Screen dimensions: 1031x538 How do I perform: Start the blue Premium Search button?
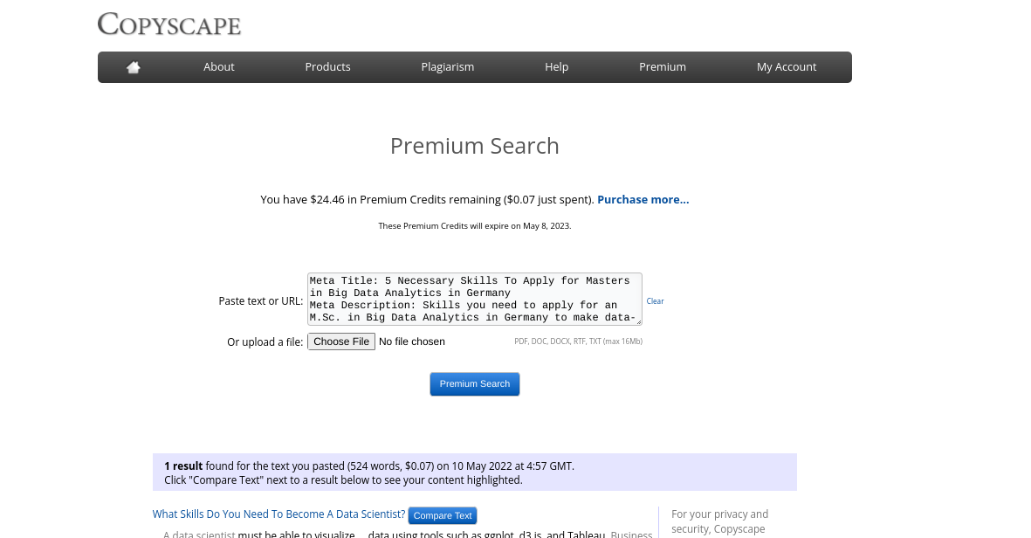(x=475, y=384)
